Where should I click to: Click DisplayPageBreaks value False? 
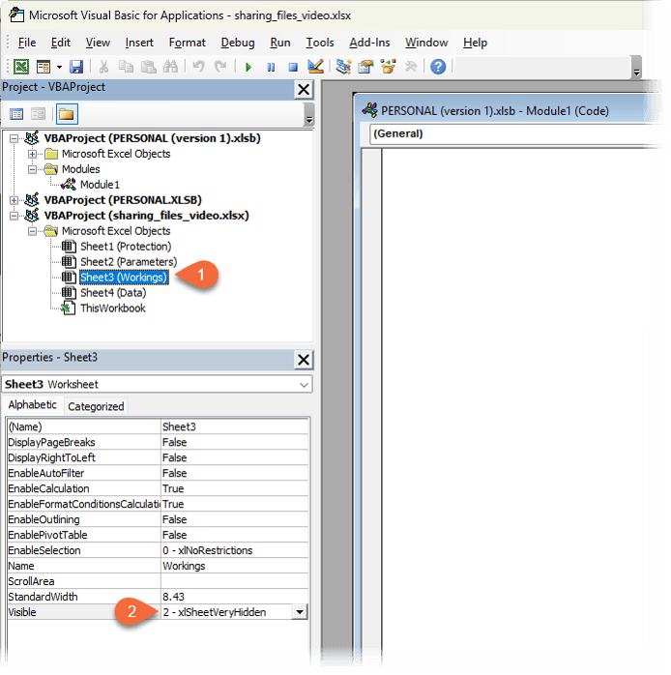click(x=235, y=443)
